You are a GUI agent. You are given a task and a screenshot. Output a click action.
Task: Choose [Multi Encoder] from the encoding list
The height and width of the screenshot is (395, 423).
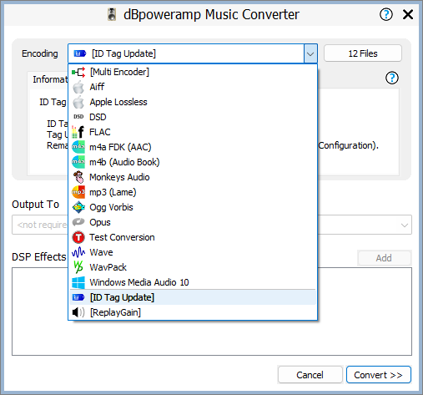pos(193,72)
